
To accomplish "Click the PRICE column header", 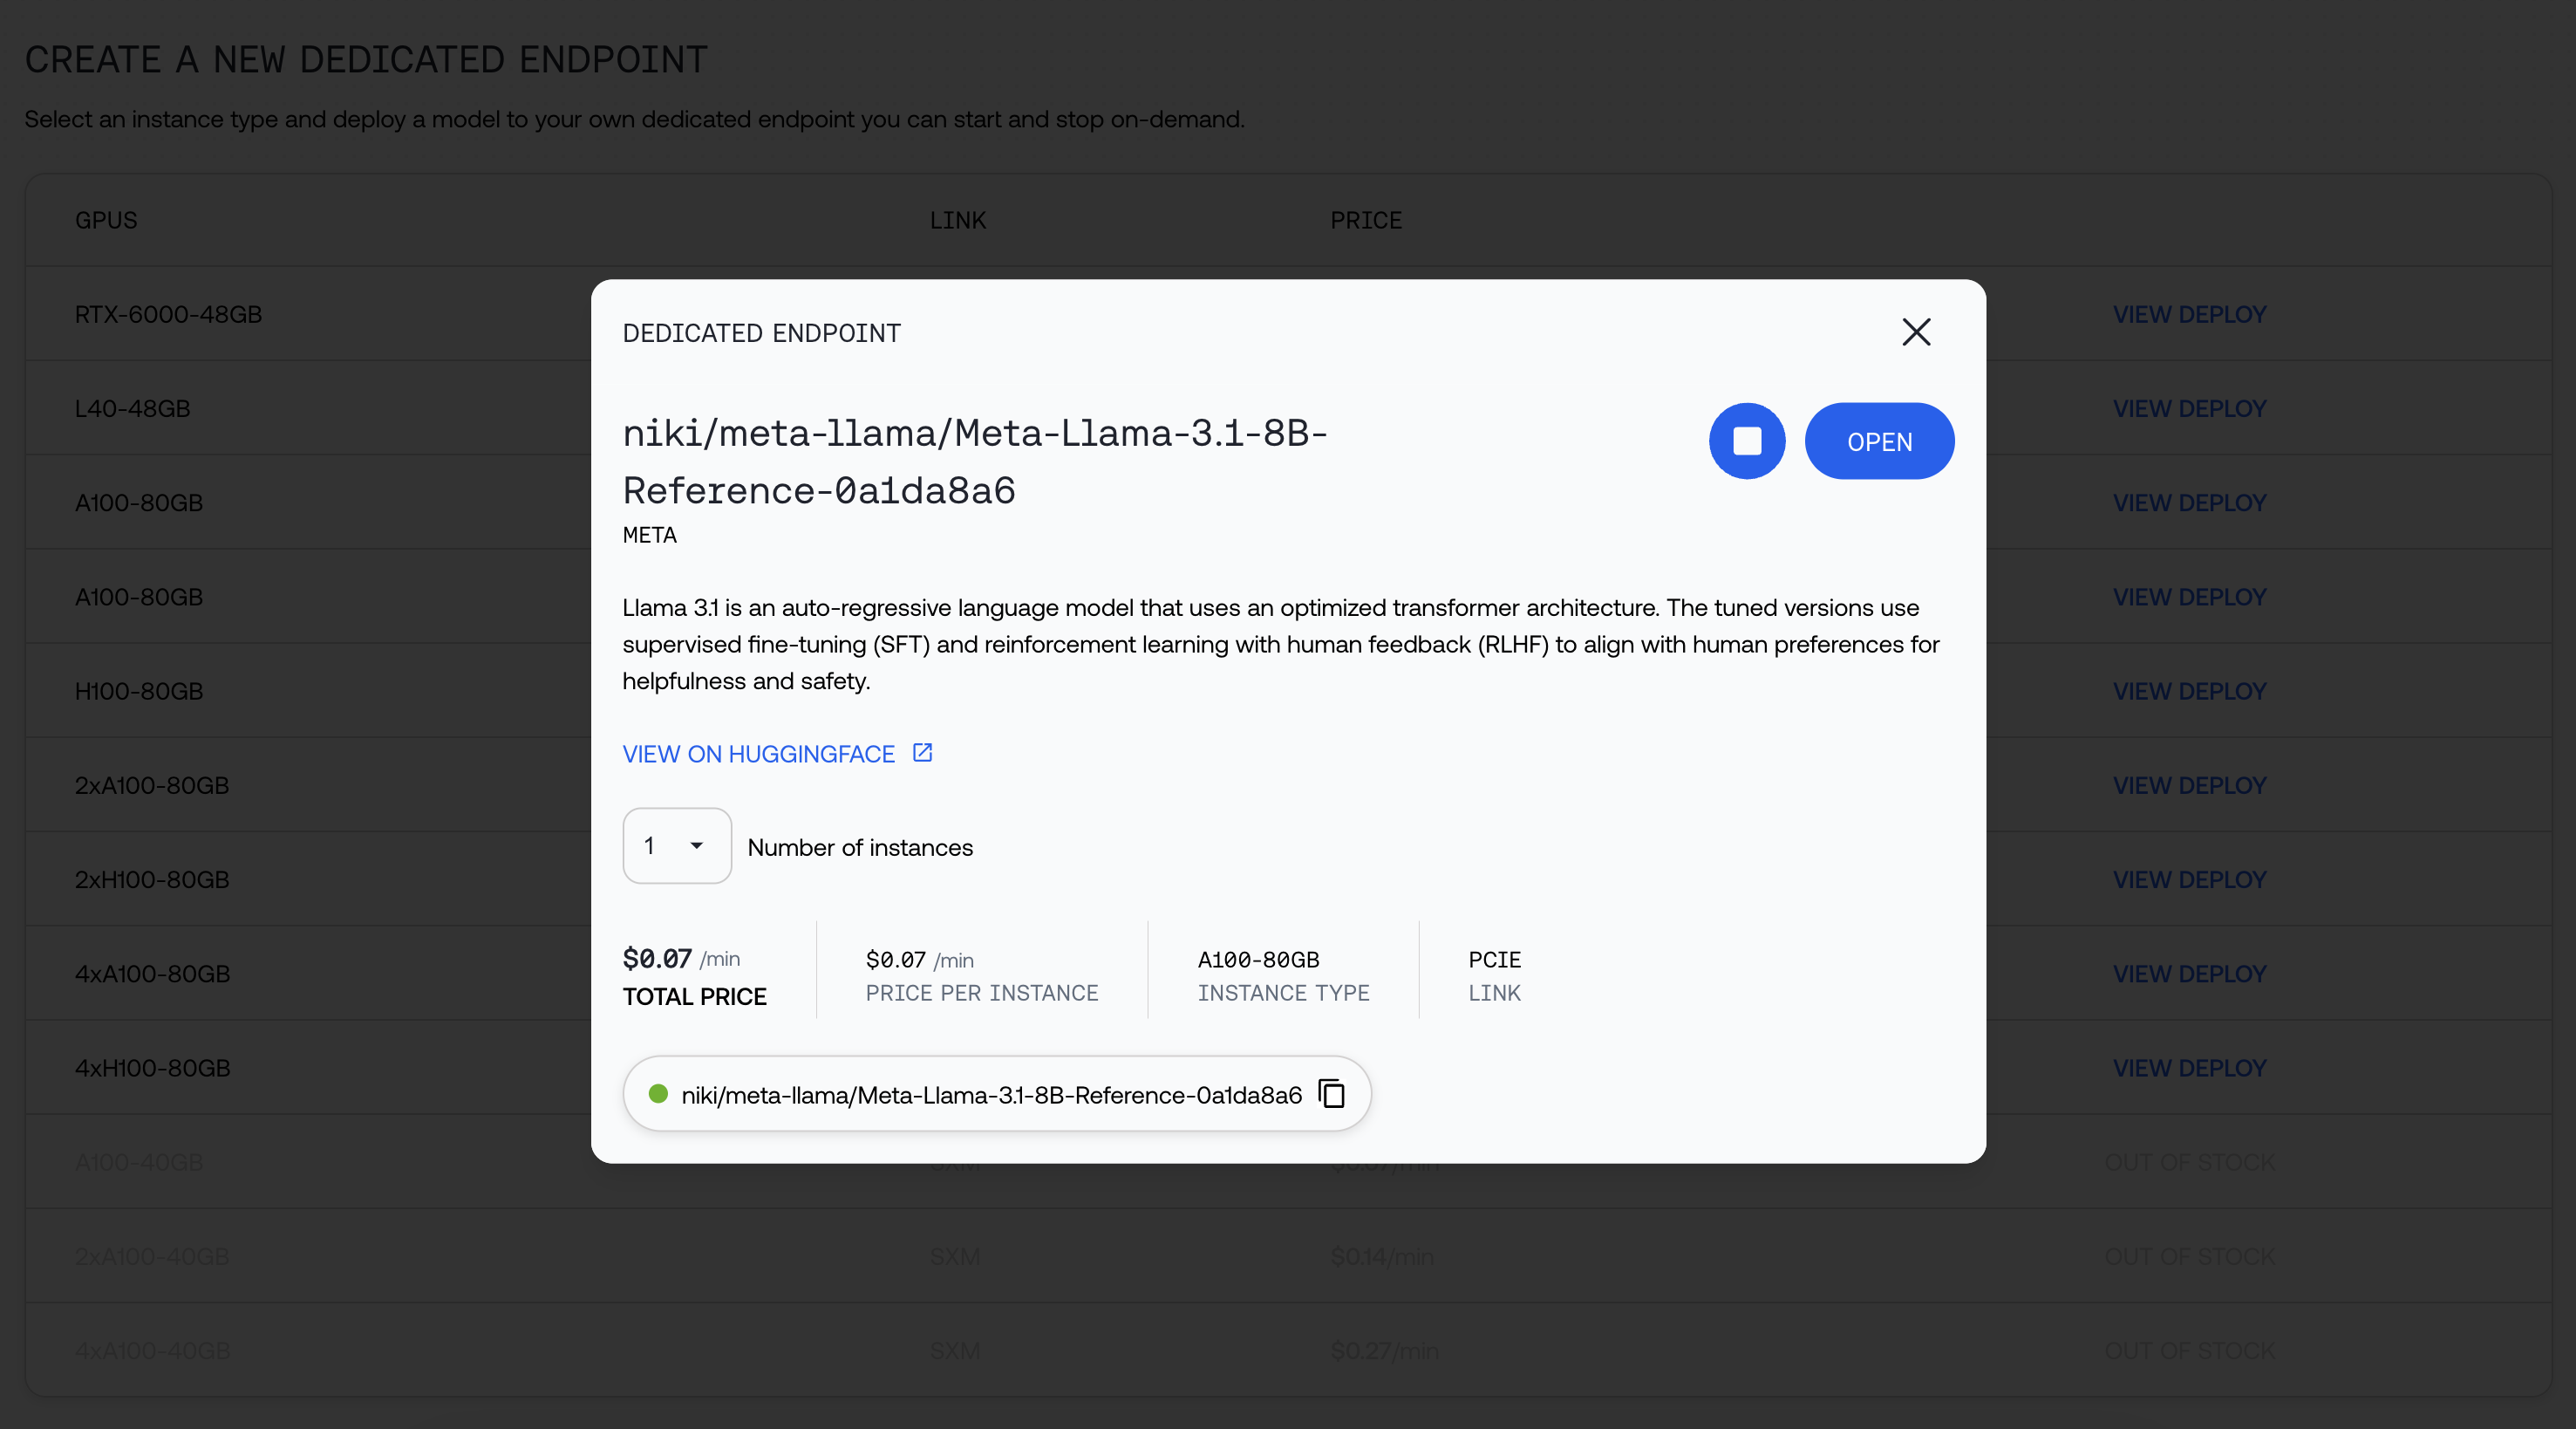I will 1366,220.
